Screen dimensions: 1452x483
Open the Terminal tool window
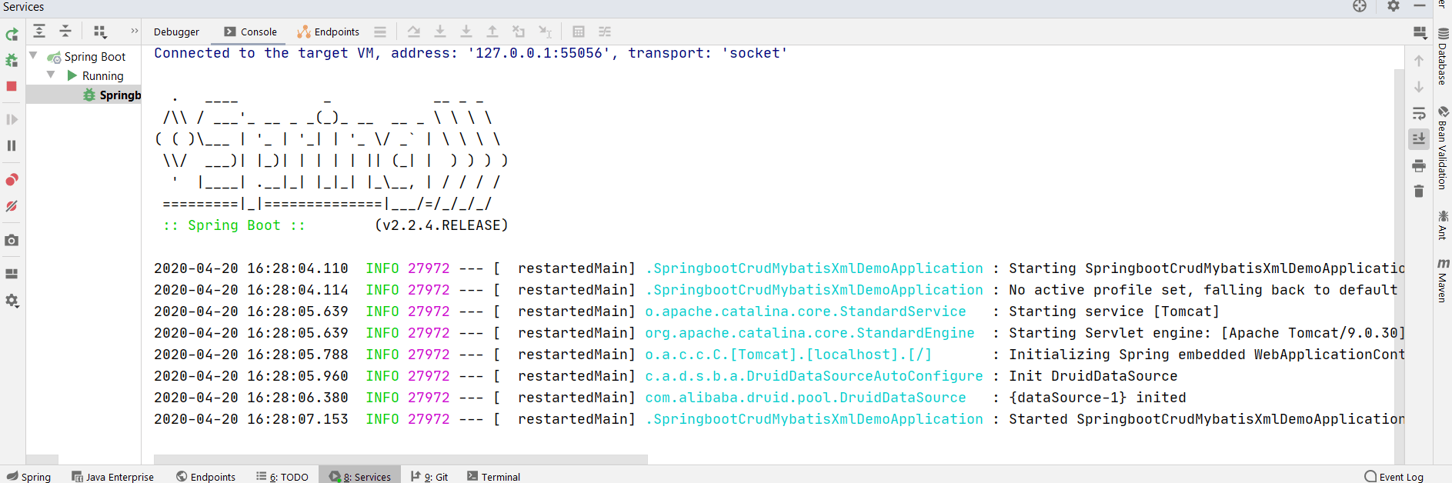(493, 477)
